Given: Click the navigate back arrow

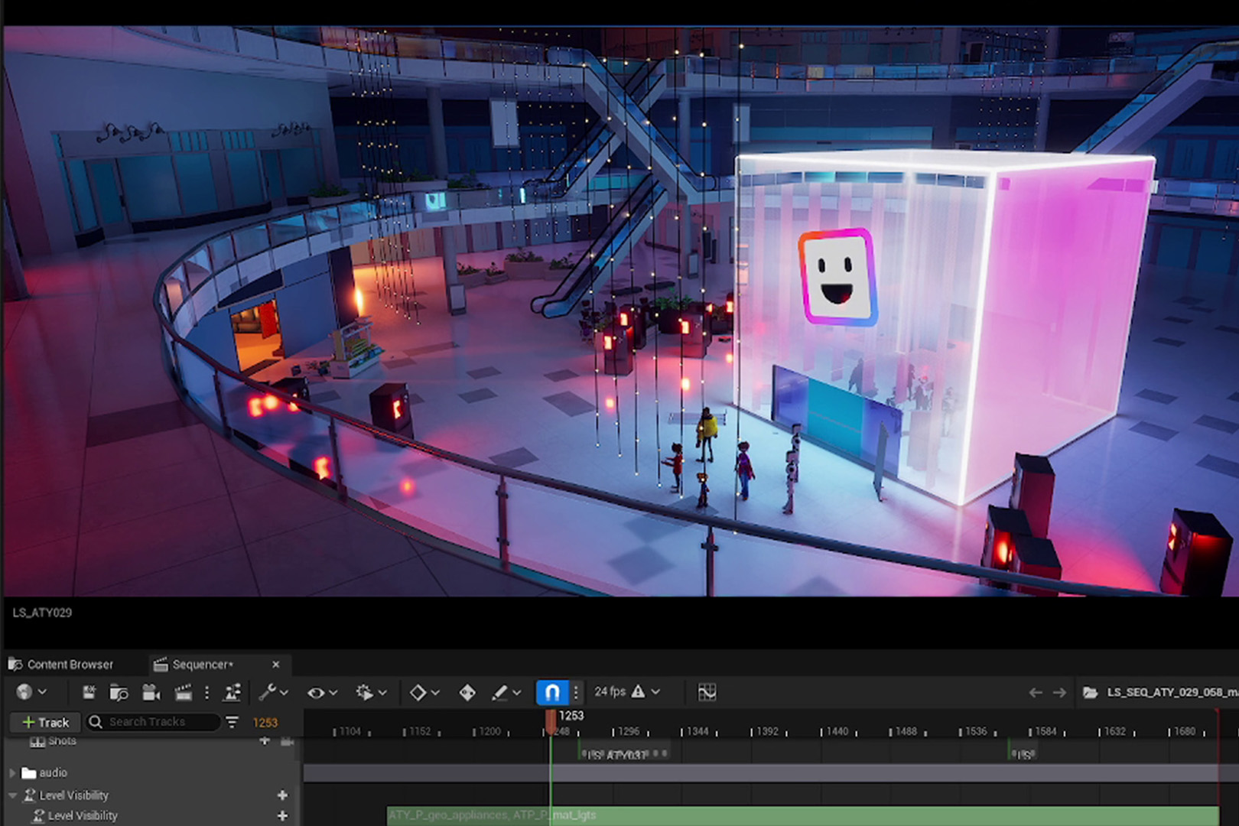Looking at the screenshot, I should tap(1036, 692).
